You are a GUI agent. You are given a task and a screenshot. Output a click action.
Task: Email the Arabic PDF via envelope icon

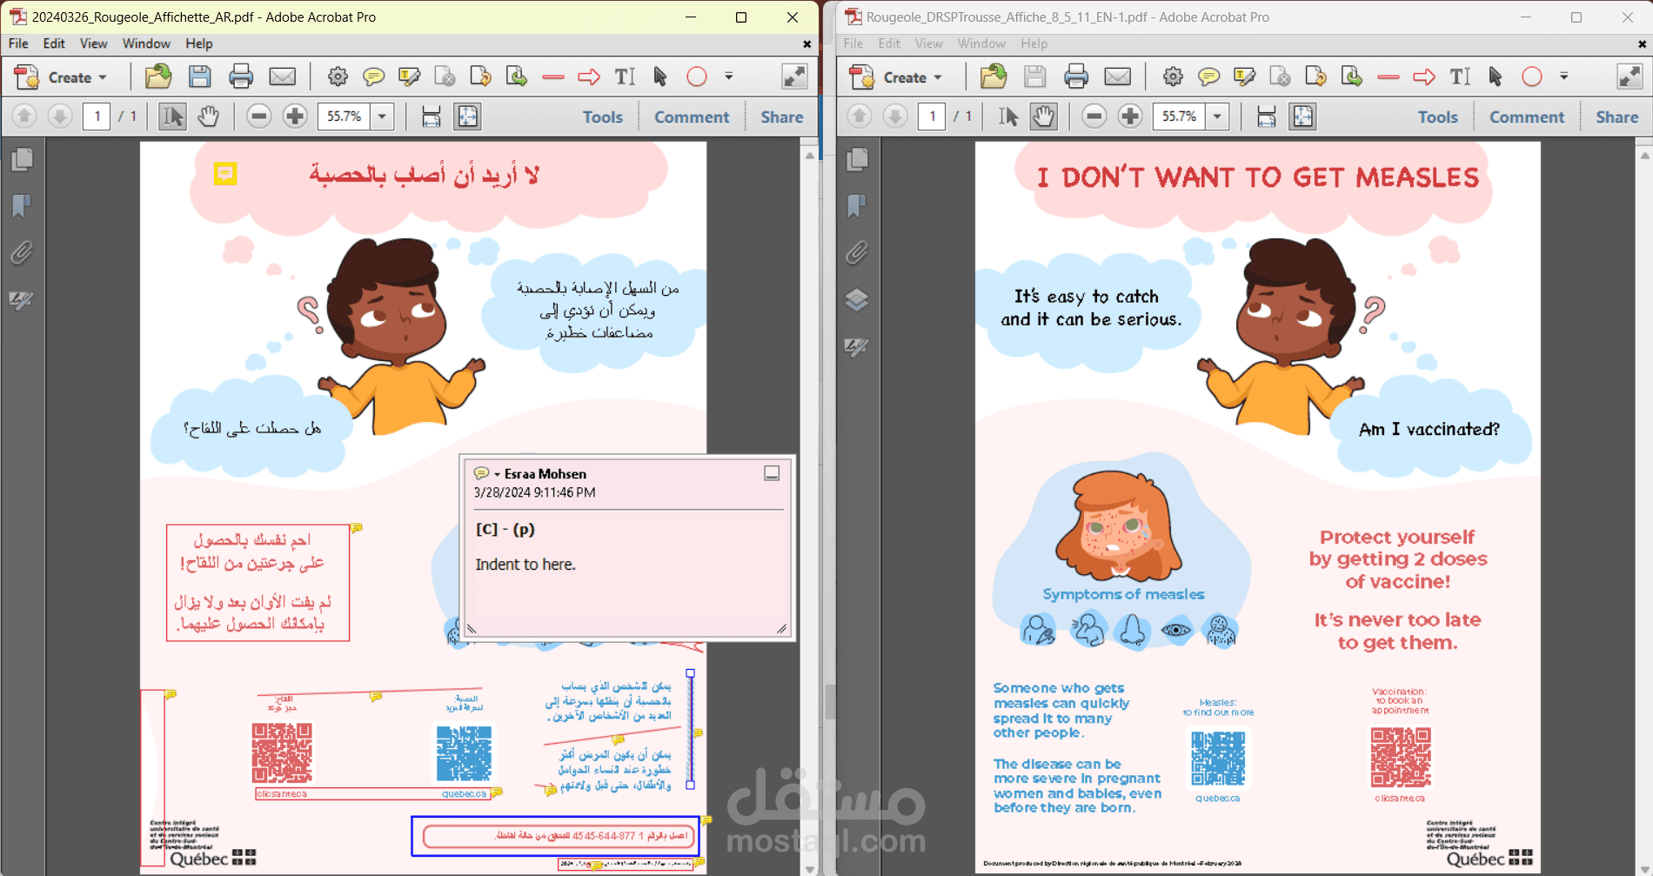[282, 77]
